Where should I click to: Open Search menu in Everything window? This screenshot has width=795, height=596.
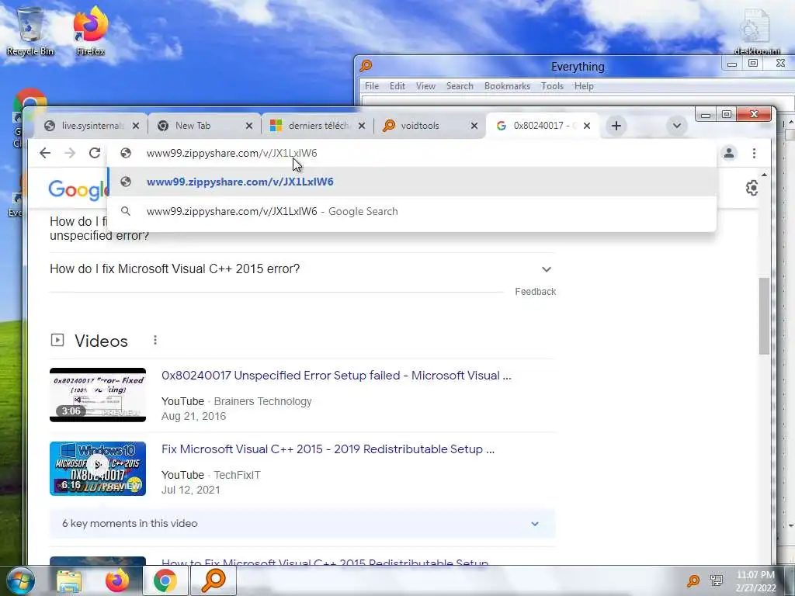click(x=460, y=86)
